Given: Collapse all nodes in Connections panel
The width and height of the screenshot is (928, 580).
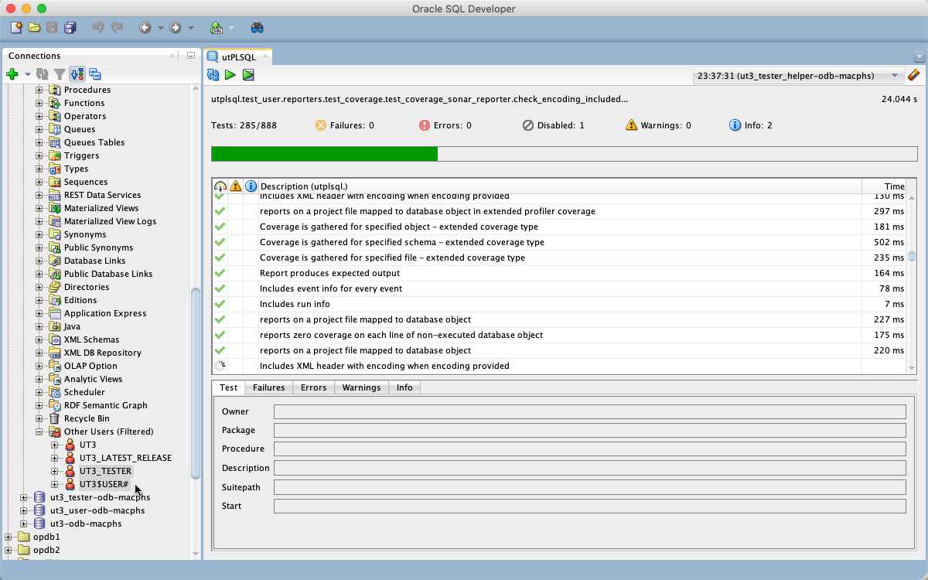Looking at the screenshot, I should coord(95,74).
